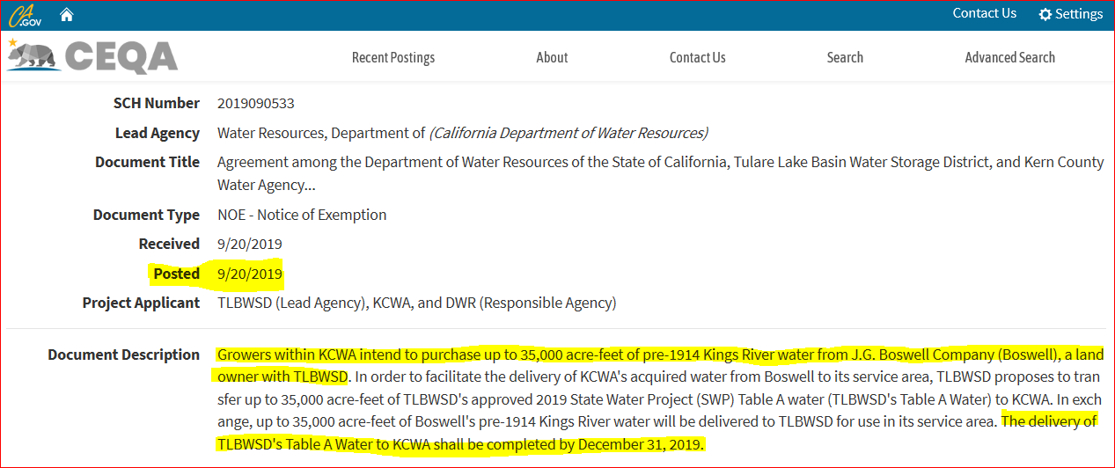Select the Lead Agency label
The width and height of the screenshot is (1115, 468).
pos(158,133)
